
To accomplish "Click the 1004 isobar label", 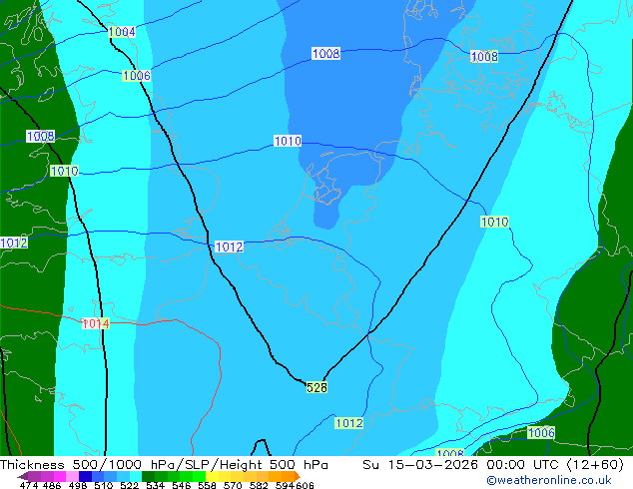I will [x=122, y=32].
